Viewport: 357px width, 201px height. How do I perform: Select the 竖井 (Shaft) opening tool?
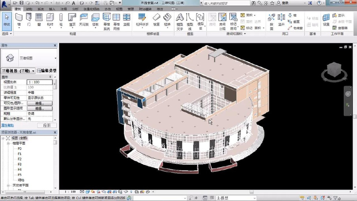(x=281, y=20)
